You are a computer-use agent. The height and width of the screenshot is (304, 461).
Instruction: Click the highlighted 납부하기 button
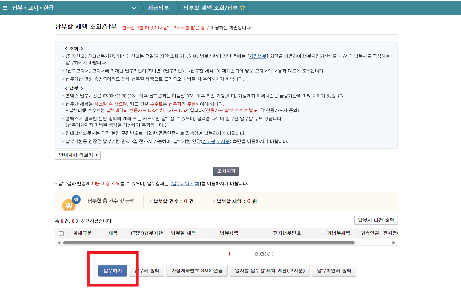[112, 270]
